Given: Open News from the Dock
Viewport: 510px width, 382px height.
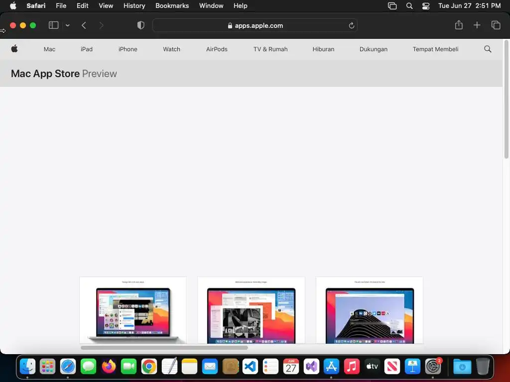Looking at the screenshot, I should (392, 367).
